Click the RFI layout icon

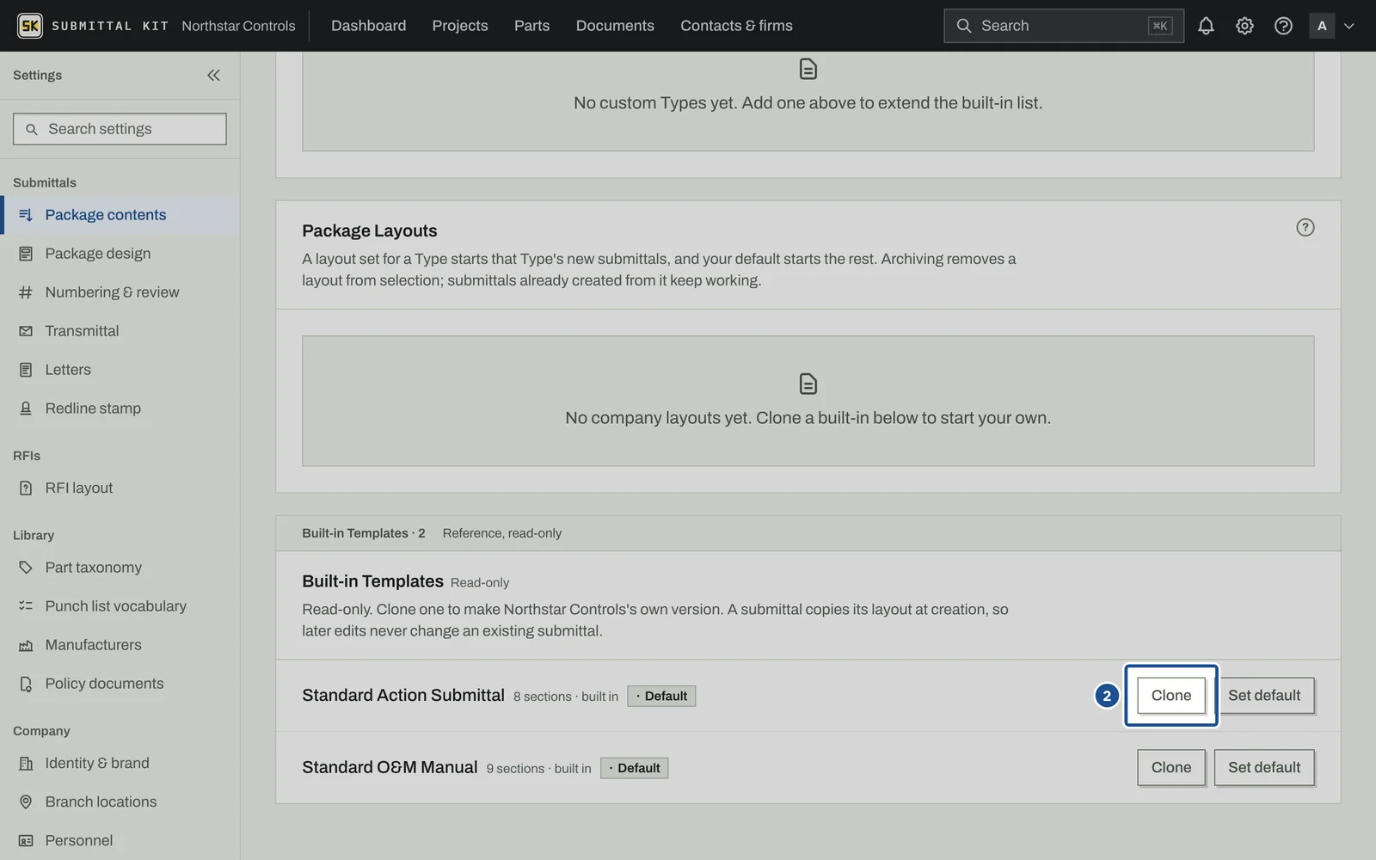(26, 488)
